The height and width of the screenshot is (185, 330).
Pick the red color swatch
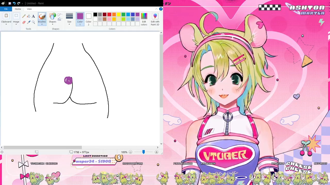coord(109,15)
